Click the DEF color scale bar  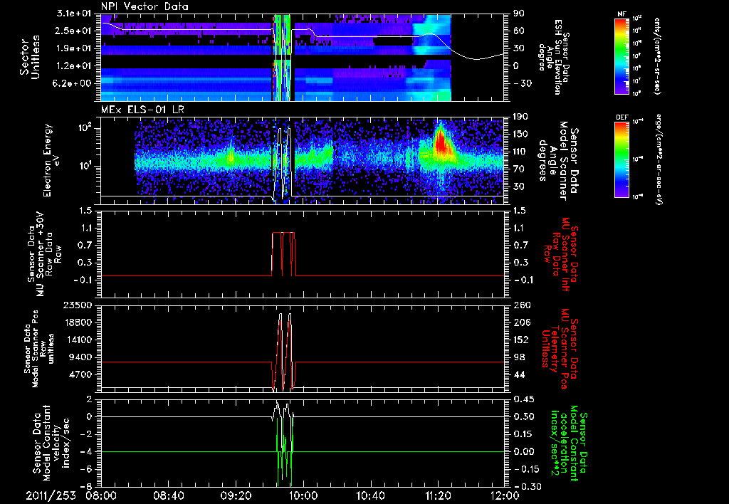[622, 159]
